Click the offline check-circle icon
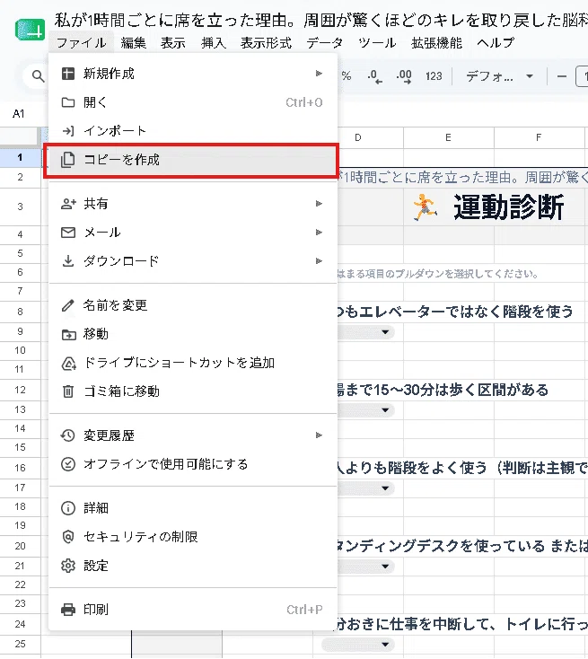This screenshot has width=588, height=659. pos(68,464)
